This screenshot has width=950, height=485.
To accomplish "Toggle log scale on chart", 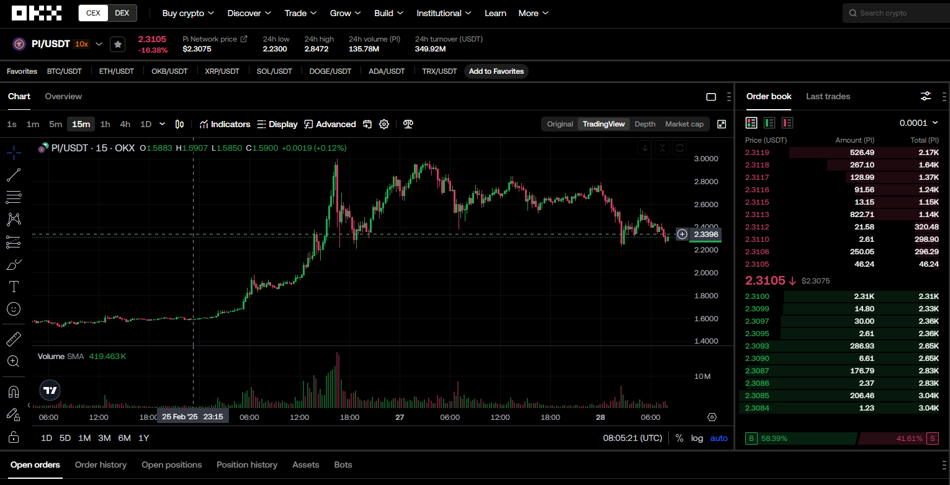I will pos(697,438).
